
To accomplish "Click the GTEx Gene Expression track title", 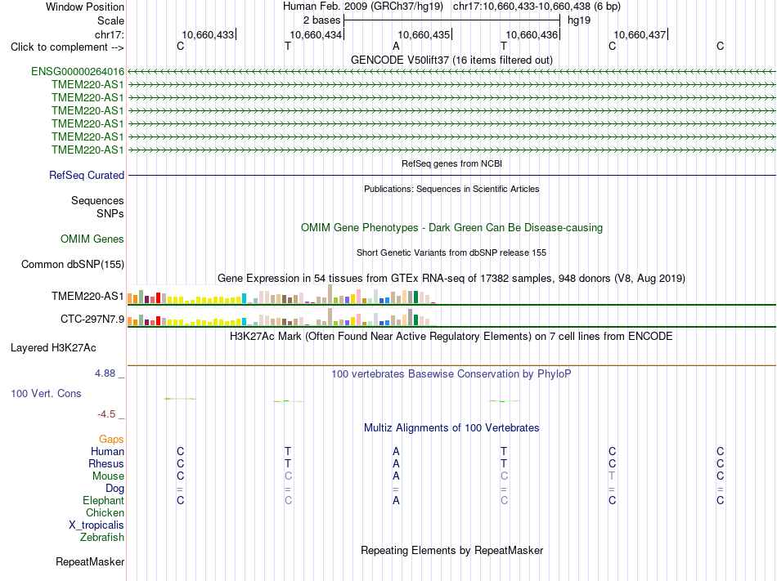I will point(451,278).
